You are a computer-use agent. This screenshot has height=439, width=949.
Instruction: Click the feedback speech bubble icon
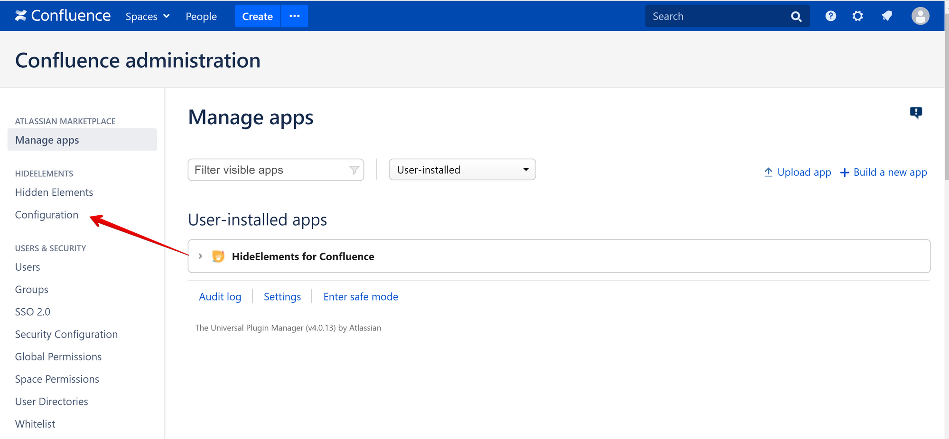(916, 112)
